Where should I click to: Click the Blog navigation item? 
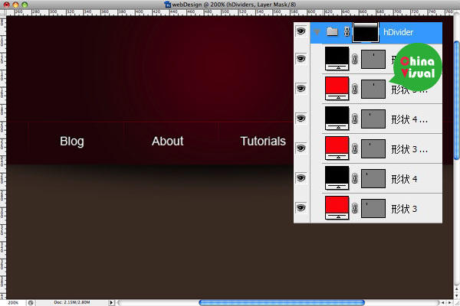pos(71,141)
